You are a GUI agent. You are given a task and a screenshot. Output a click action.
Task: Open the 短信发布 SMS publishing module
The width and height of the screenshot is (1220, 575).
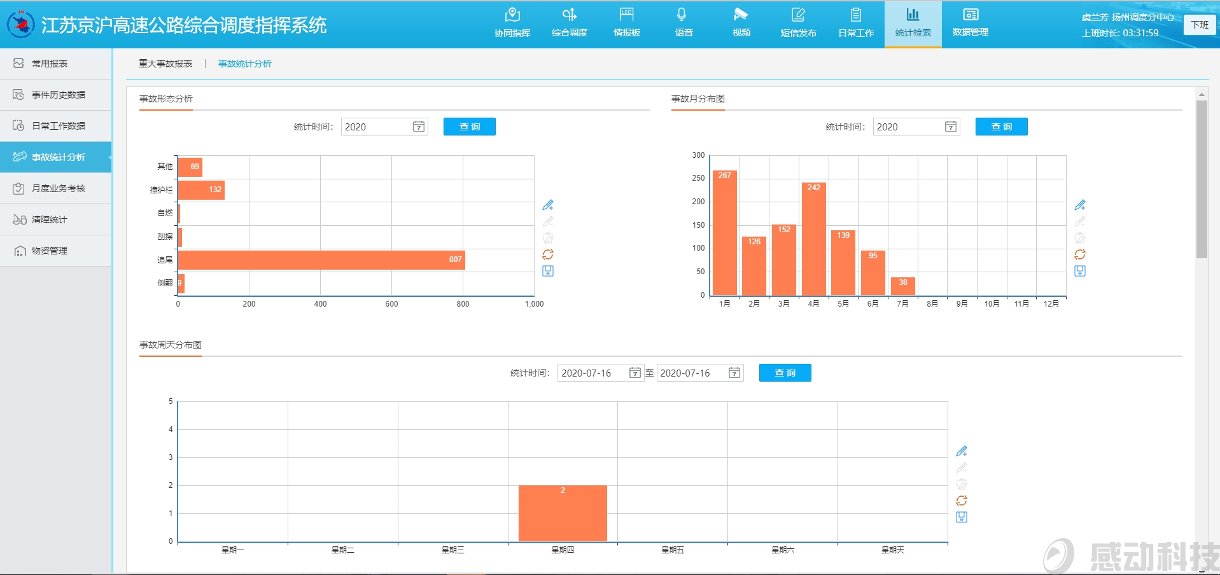coord(798,23)
